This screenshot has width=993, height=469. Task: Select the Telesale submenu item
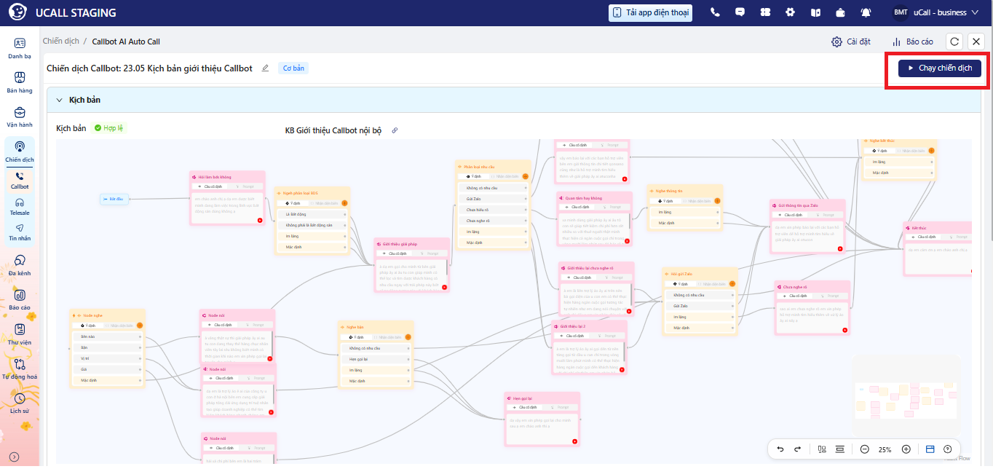(20, 206)
